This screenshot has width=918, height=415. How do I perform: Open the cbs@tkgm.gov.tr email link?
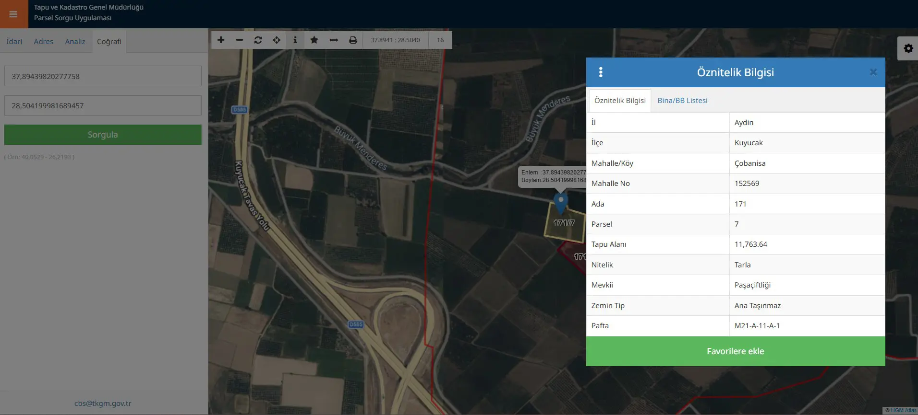(103, 403)
